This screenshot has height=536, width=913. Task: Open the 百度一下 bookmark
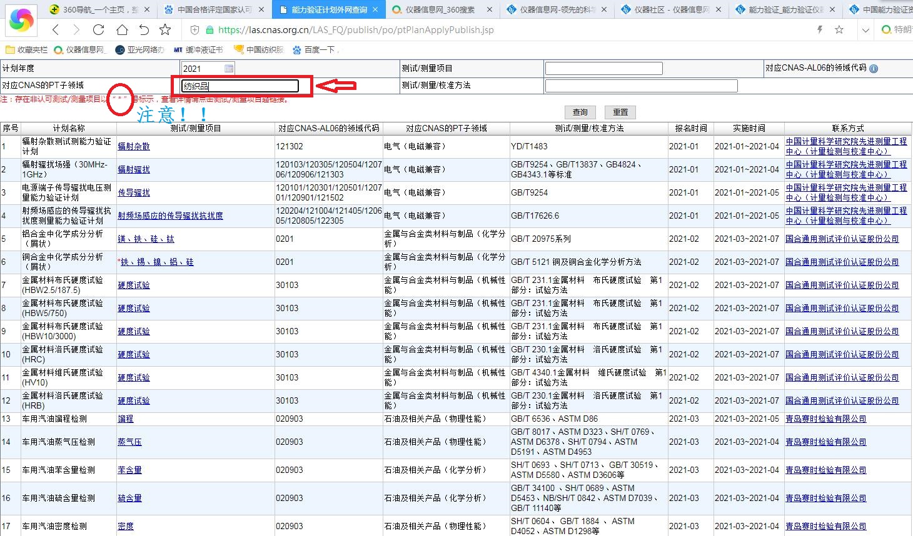pyautogui.click(x=315, y=49)
